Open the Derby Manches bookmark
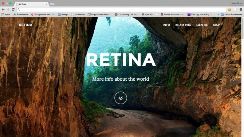Viewport: 244px width, 137px height. pos(172,15)
